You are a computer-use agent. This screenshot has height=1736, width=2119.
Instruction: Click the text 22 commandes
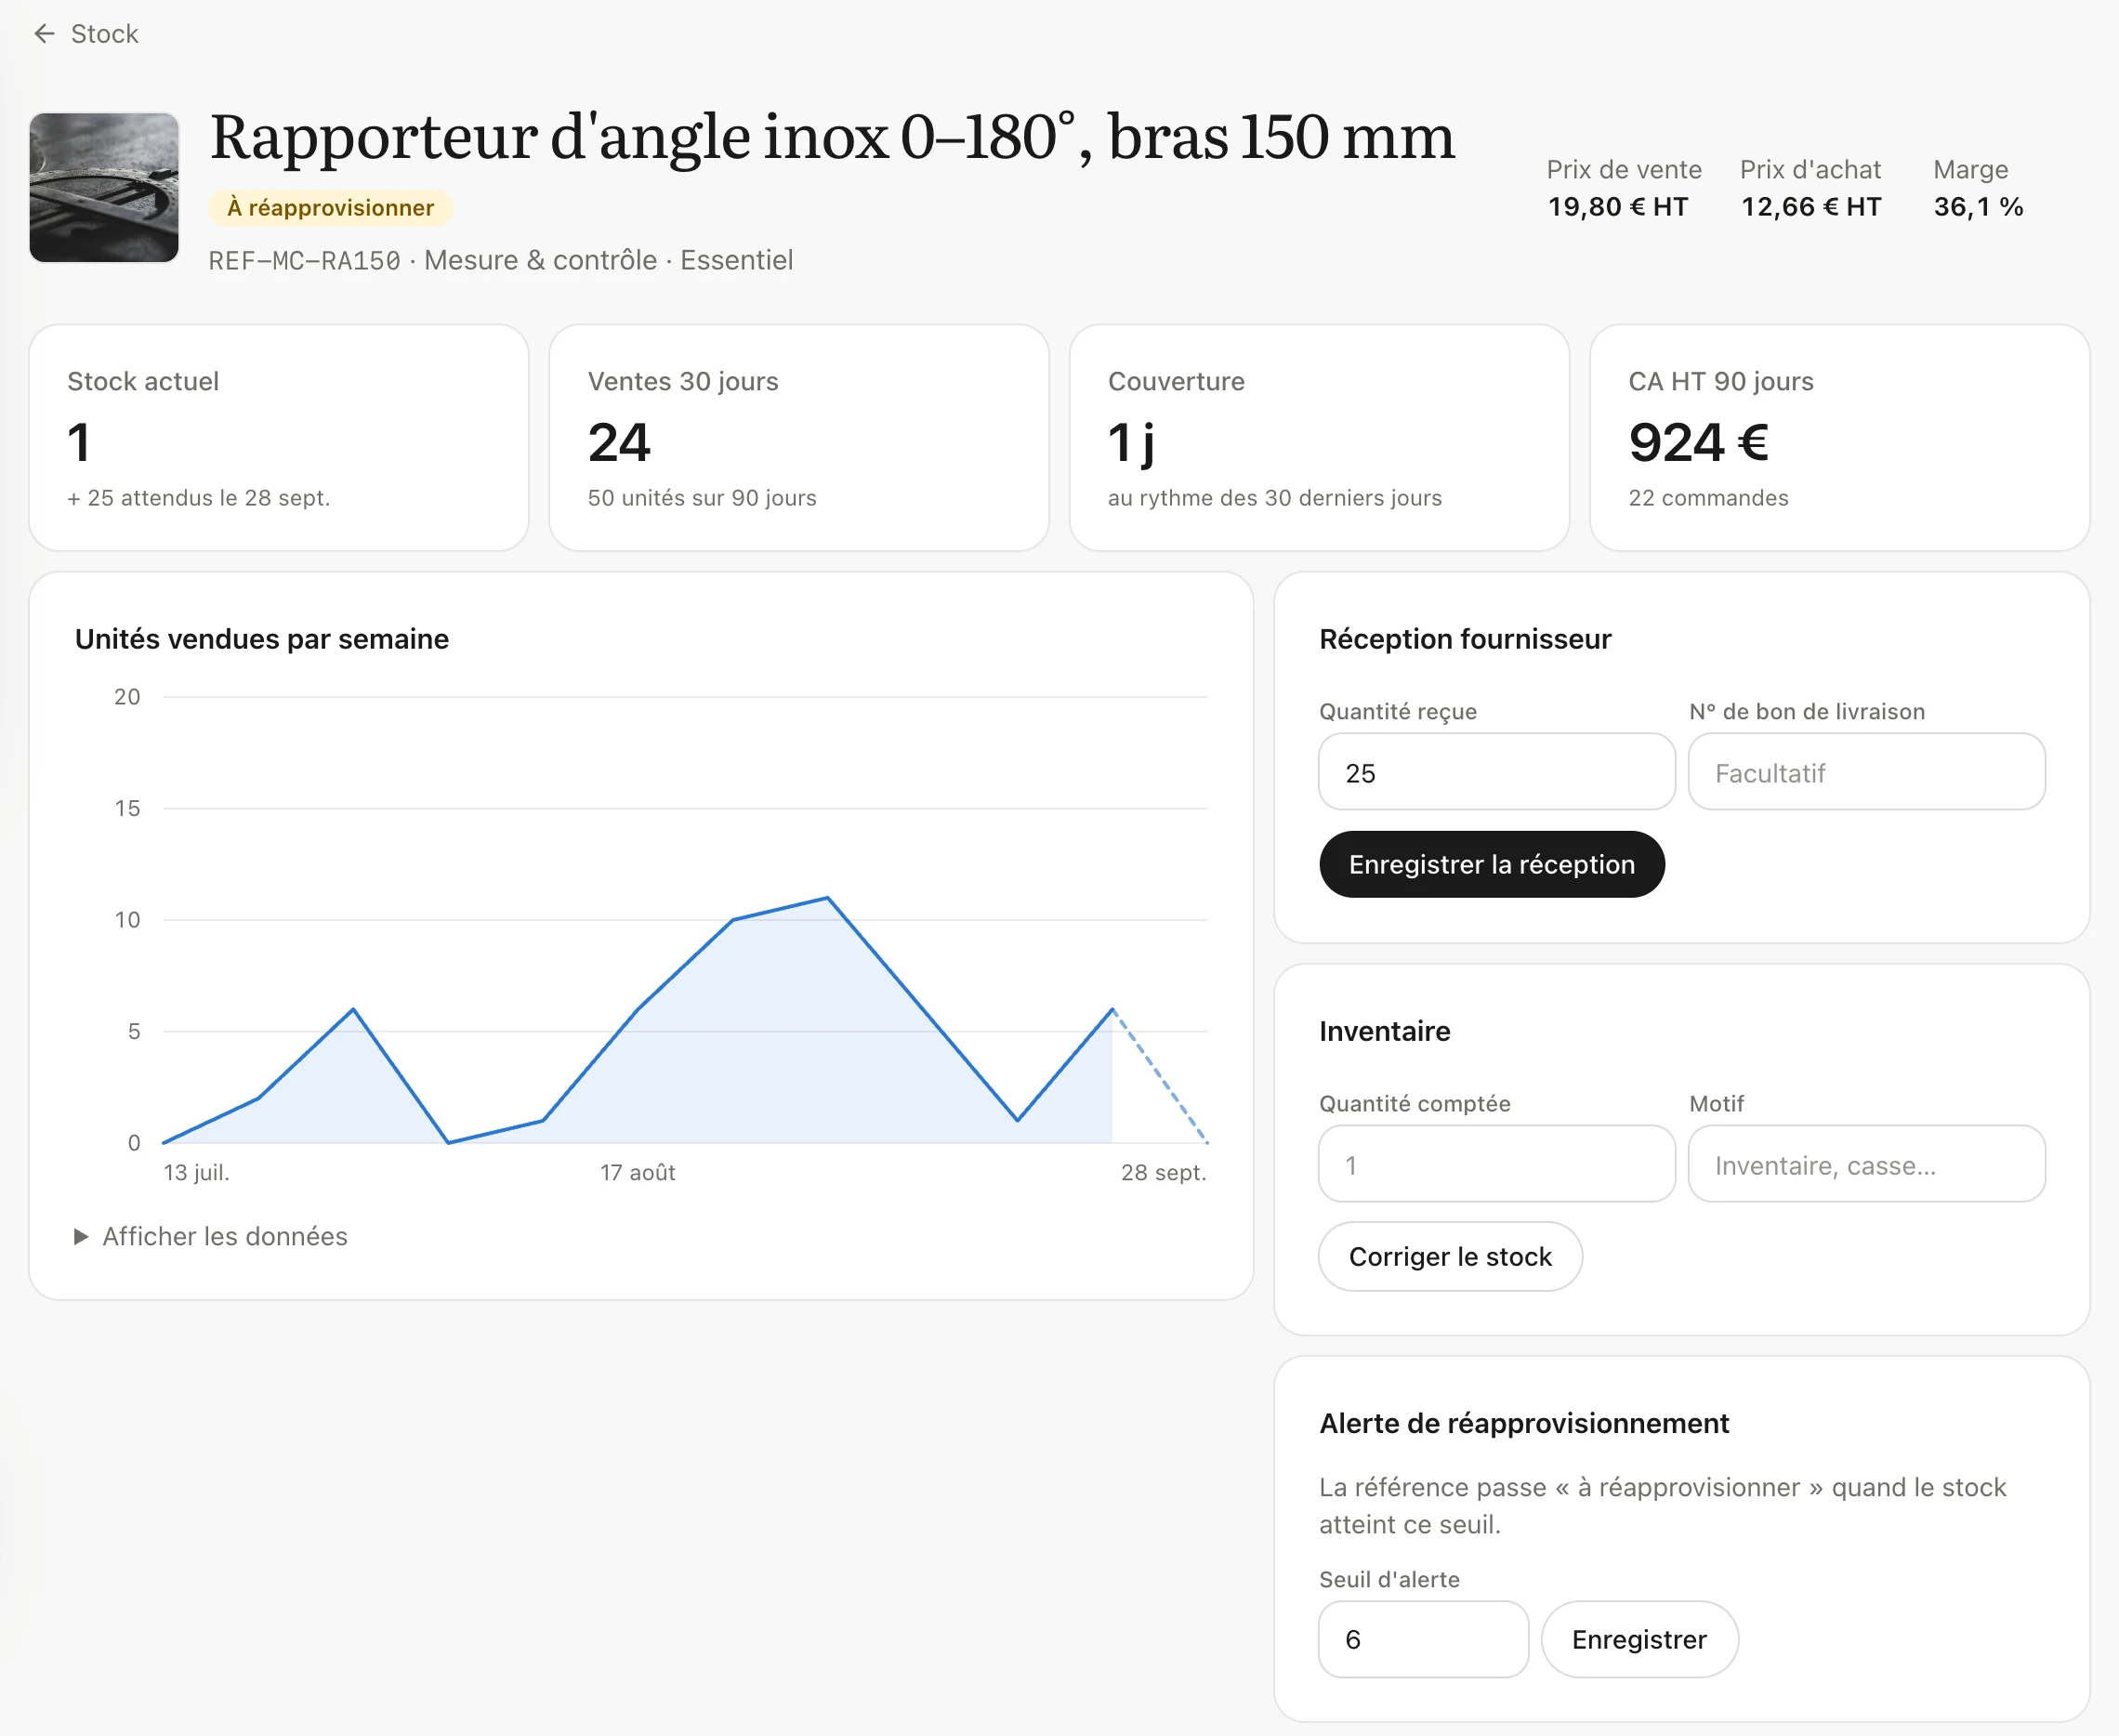(x=1708, y=498)
